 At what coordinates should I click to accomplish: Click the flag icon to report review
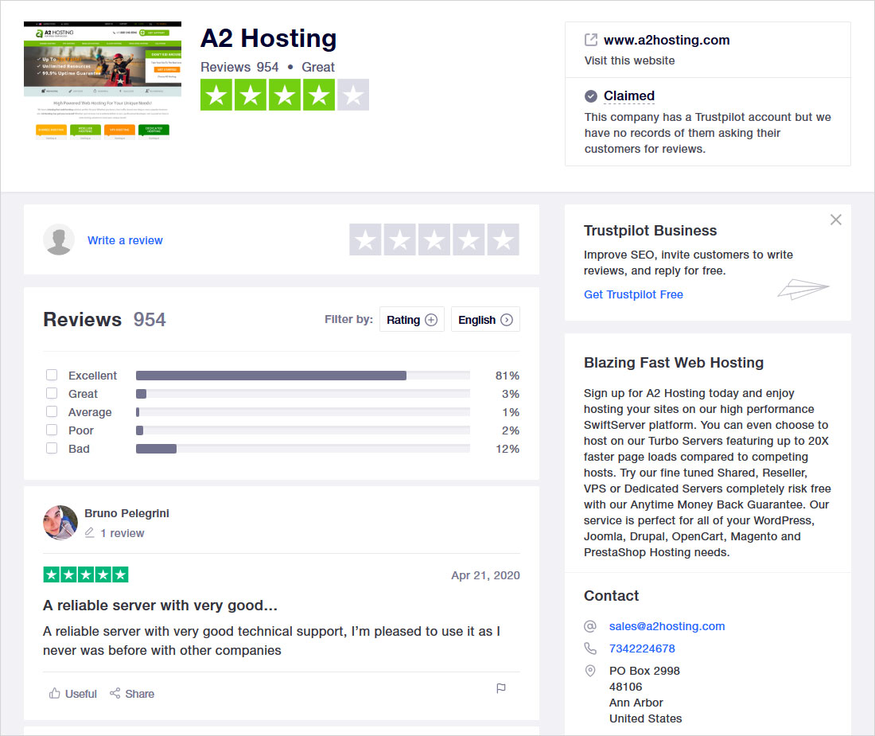(501, 688)
